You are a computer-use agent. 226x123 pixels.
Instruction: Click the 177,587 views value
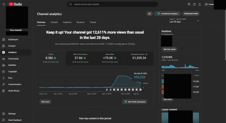tap(196, 87)
